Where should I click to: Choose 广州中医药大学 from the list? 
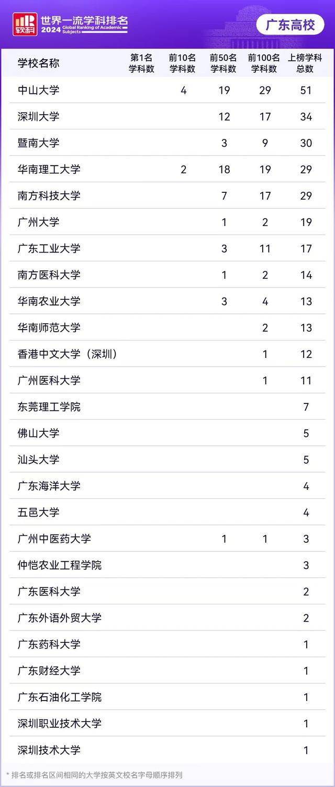click(x=54, y=539)
